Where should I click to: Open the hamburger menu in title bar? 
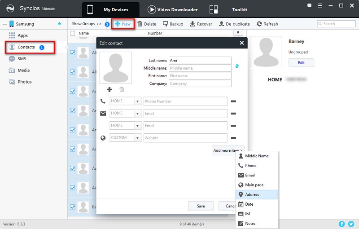[320, 5]
